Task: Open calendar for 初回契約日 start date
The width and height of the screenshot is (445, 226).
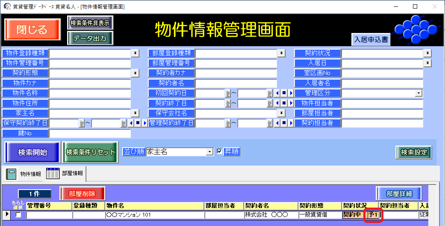Action: click(x=228, y=93)
